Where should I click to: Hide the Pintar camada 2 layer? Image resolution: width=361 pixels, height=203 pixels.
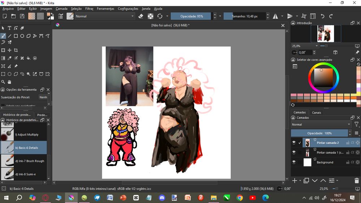[x=294, y=143]
